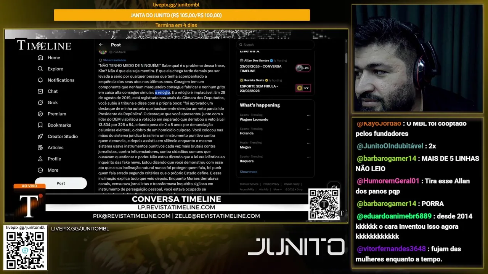The height and width of the screenshot is (274, 488).
Task: Open options for Holanda trend
Action: [308, 129]
